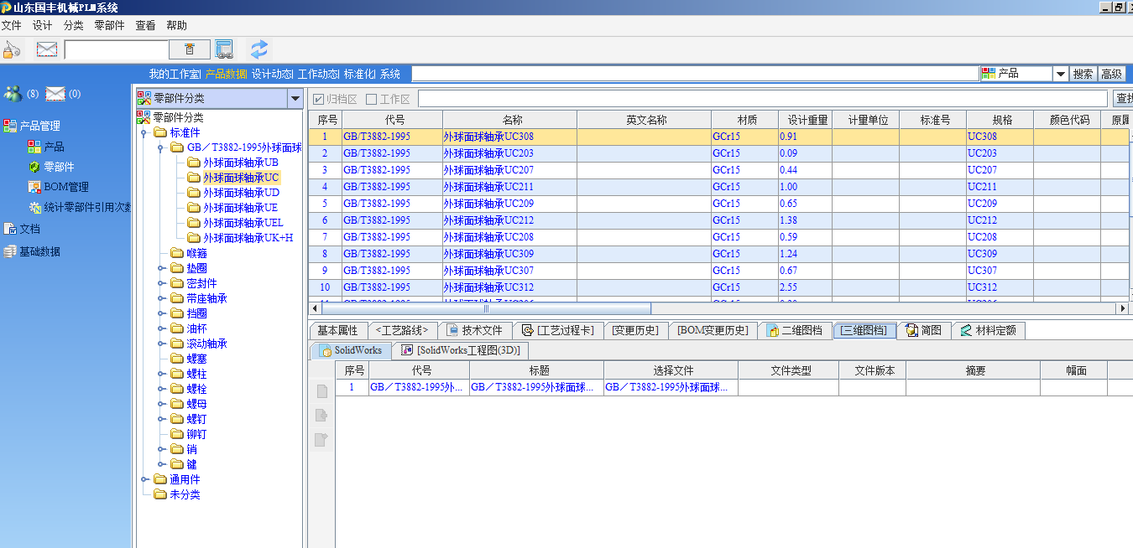Open BOM管理 in the left sidebar

tap(66, 187)
